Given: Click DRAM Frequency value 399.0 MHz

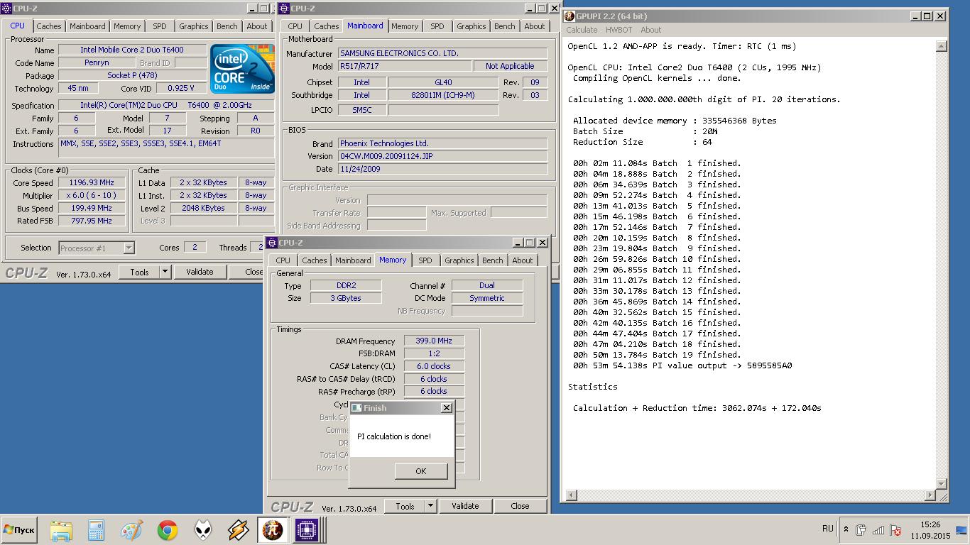Looking at the screenshot, I should coord(434,341).
